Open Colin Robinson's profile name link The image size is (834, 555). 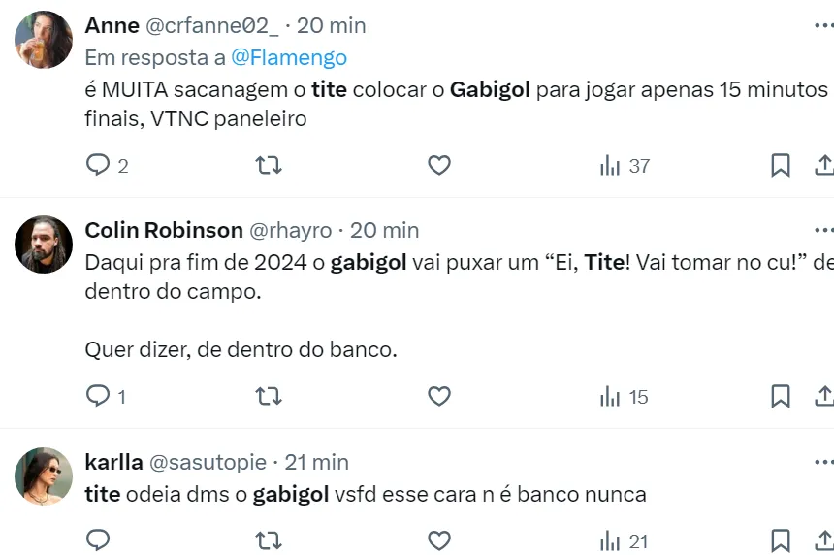(164, 230)
